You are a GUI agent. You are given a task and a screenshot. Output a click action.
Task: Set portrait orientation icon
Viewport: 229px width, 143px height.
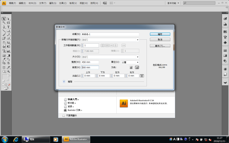[x=131, y=67]
